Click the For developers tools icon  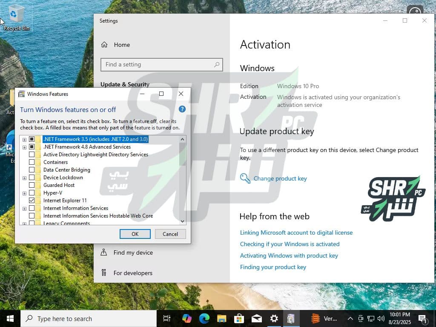point(104,272)
